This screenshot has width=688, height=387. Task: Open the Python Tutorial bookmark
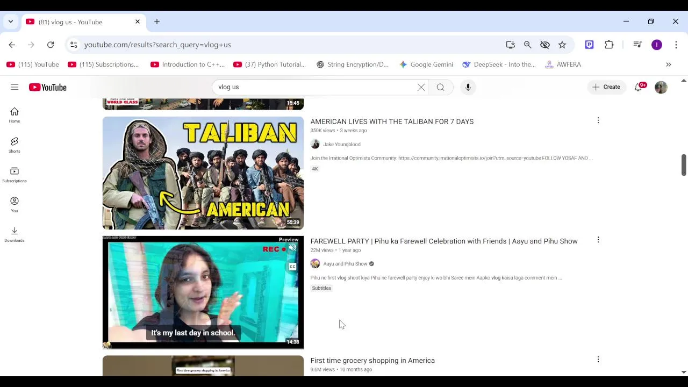click(270, 64)
